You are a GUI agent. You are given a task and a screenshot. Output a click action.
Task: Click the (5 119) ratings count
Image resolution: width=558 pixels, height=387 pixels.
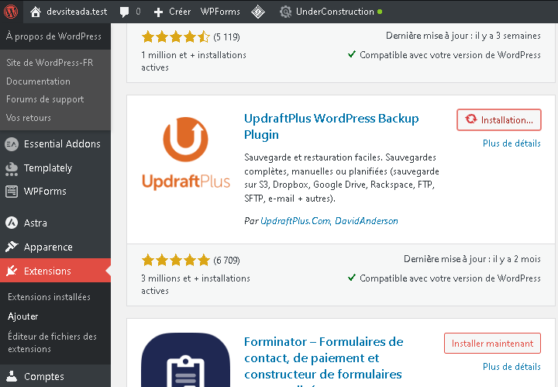coord(226,37)
